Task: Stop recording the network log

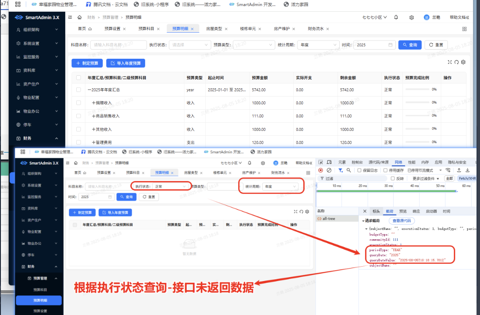Action: 321,170
